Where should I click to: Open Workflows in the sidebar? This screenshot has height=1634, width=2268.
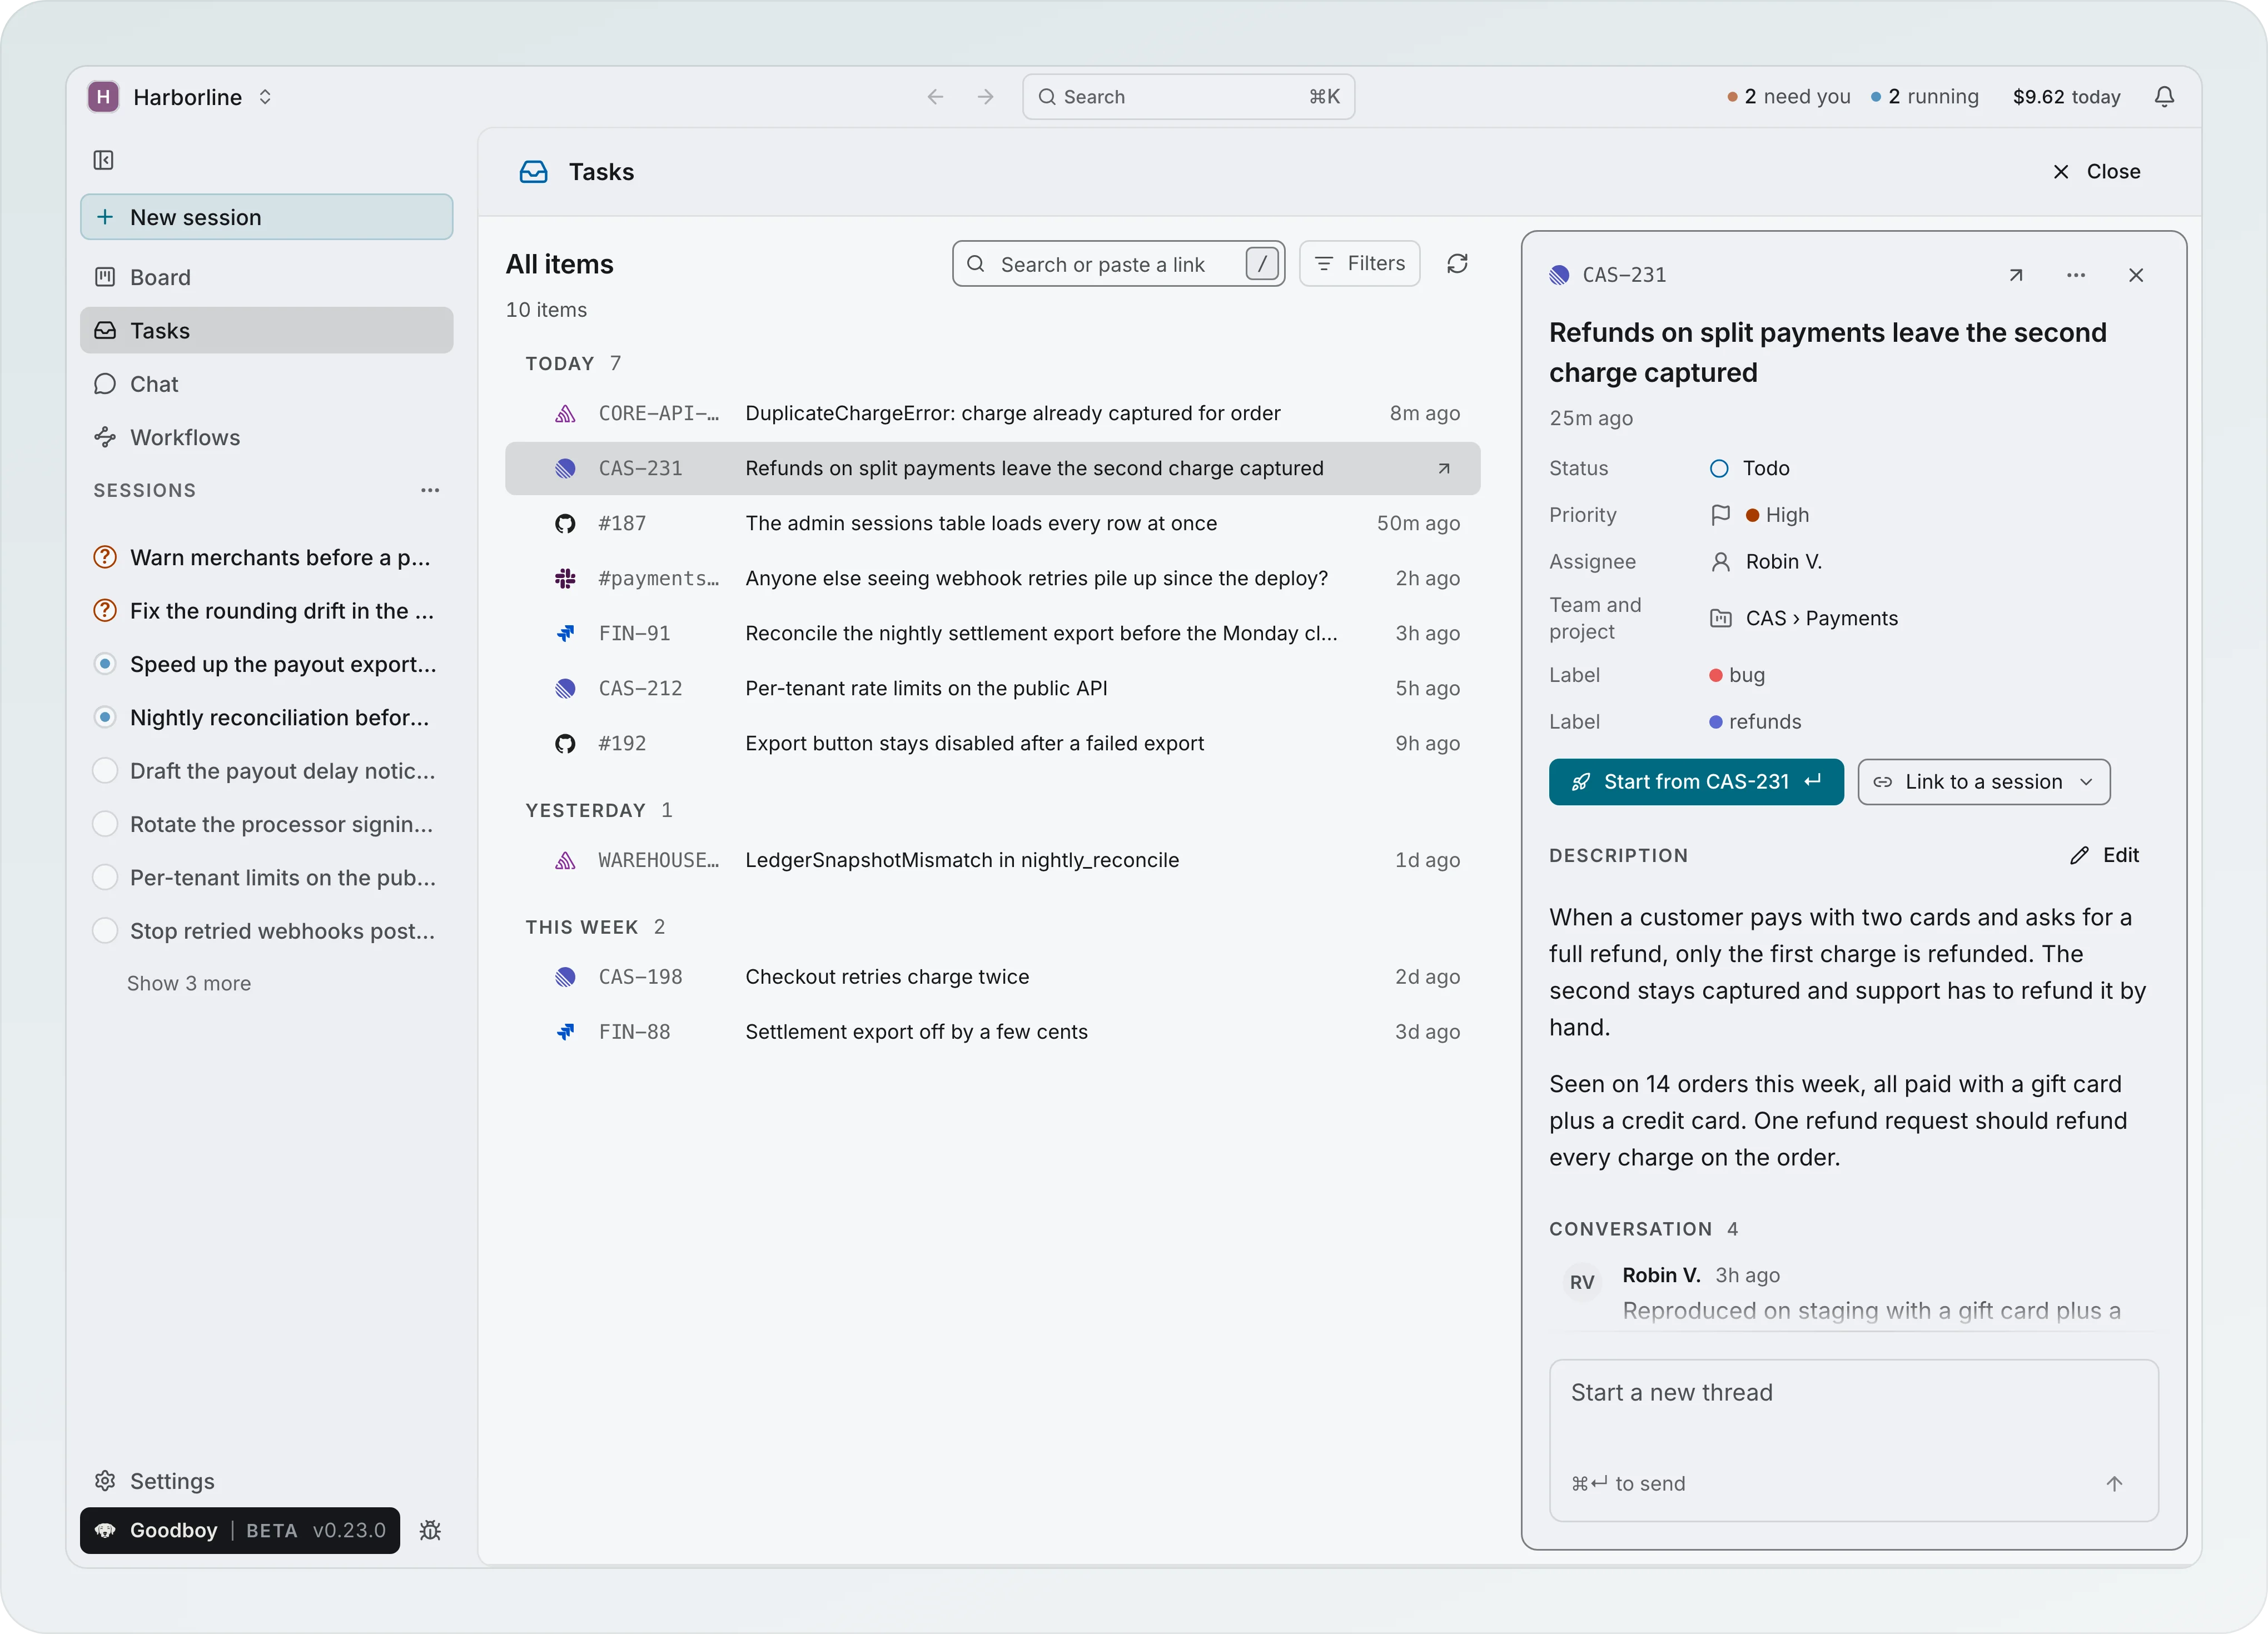[266, 437]
